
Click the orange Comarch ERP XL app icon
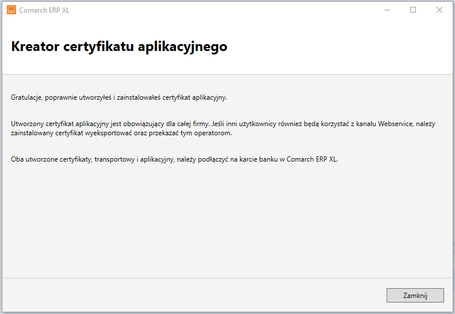[x=11, y=10]
